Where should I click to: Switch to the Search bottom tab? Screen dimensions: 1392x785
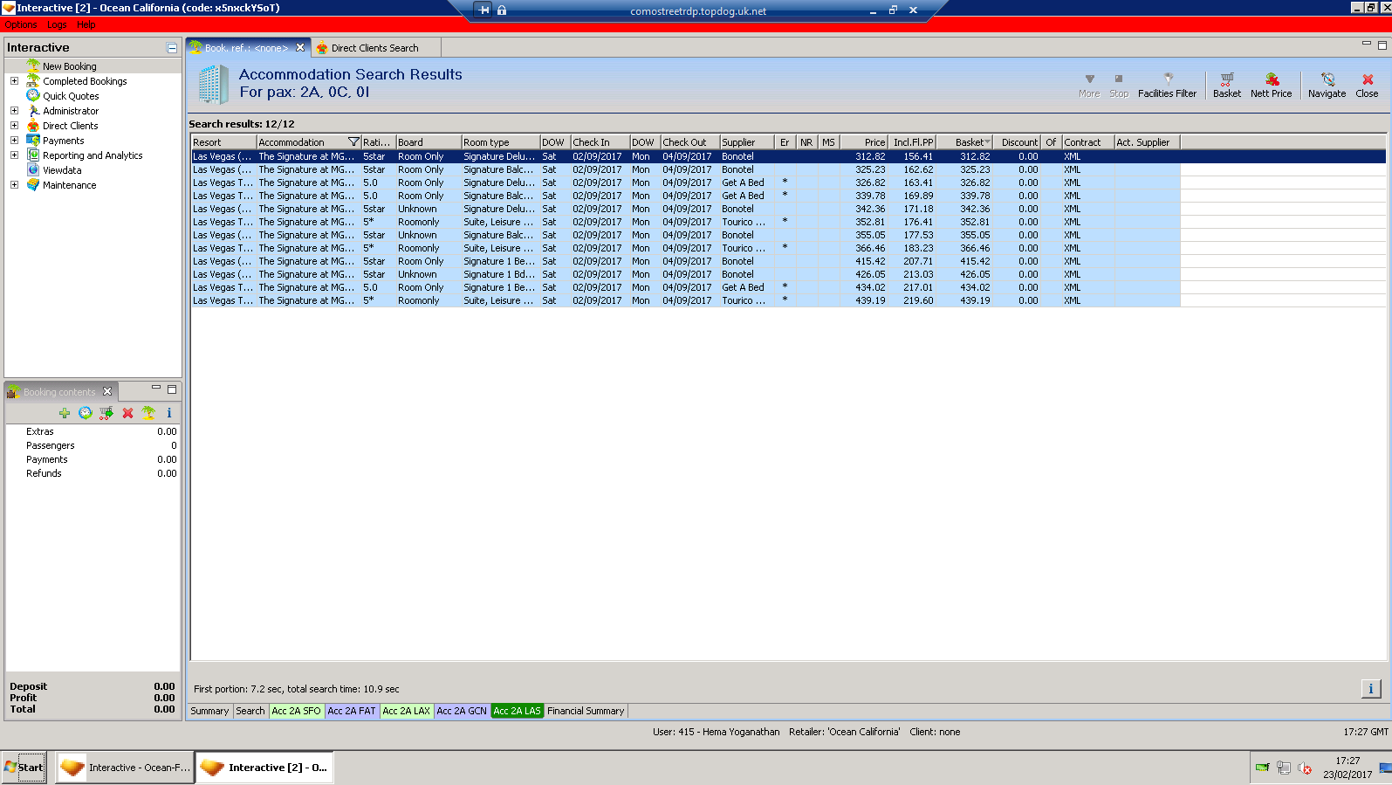click(x=250, y=711)
